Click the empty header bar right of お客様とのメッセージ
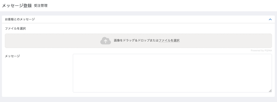 point(152,19)
